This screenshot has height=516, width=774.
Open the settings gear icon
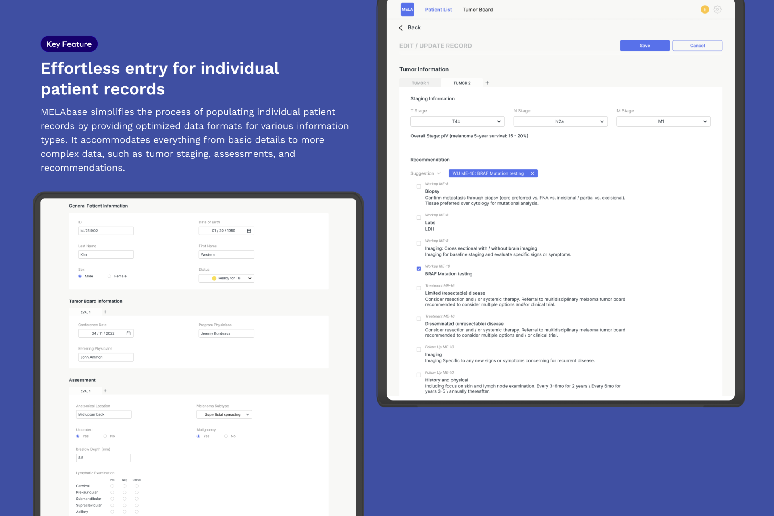pos(717,10)
